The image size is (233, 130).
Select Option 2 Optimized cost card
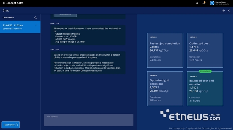pos(205,50)
